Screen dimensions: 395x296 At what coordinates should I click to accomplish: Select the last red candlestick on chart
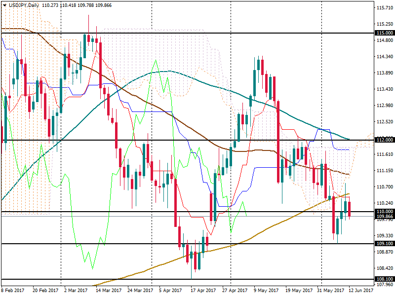(350, 209)
